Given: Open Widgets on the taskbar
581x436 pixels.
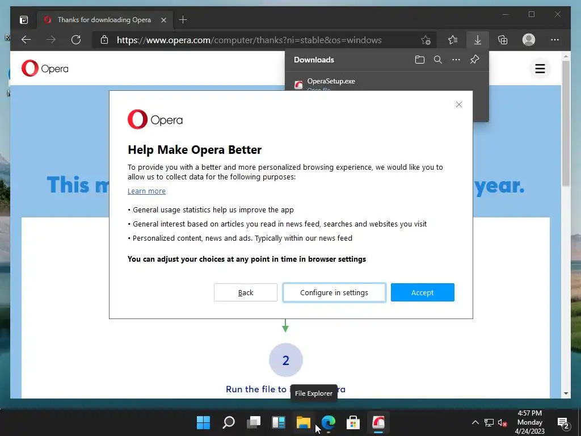Looking at the screenshot, I should coord(278,422).
